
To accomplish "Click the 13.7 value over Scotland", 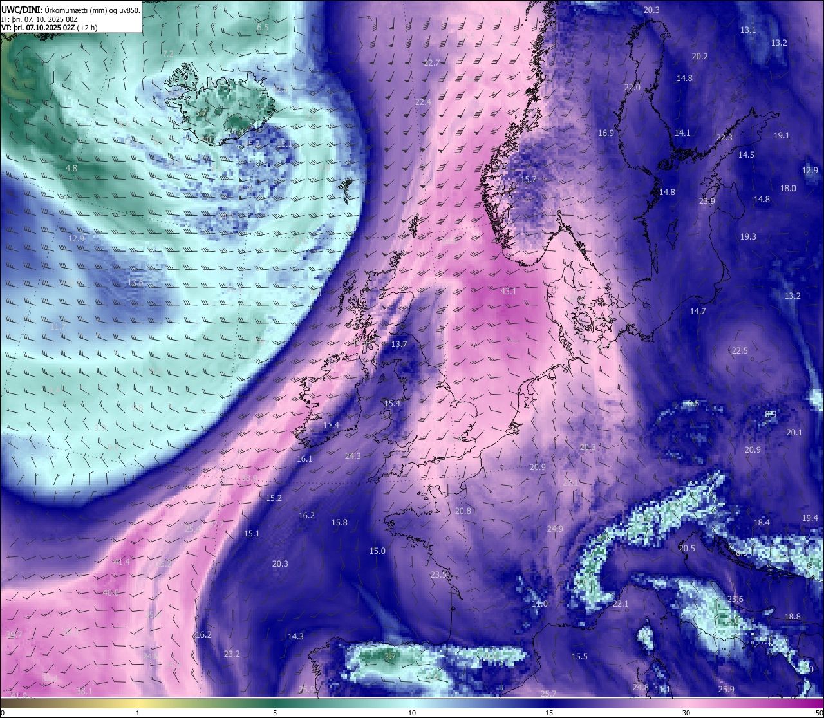I will coord(399,345).
